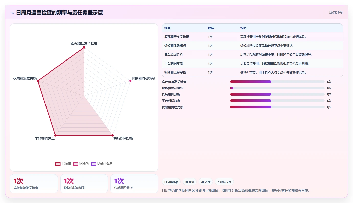This screenshot has height=203, width=353.
Task: Click the 1次 value beside the 权限和流程复核 bar
Action: 329,107
